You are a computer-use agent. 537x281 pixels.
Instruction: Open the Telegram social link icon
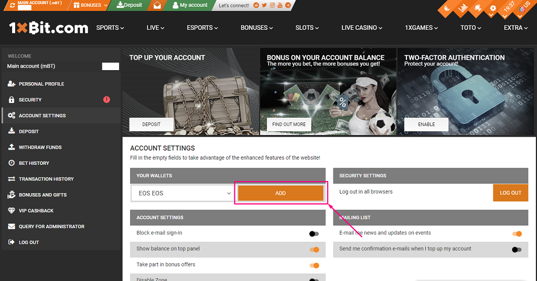click(288, 5)
